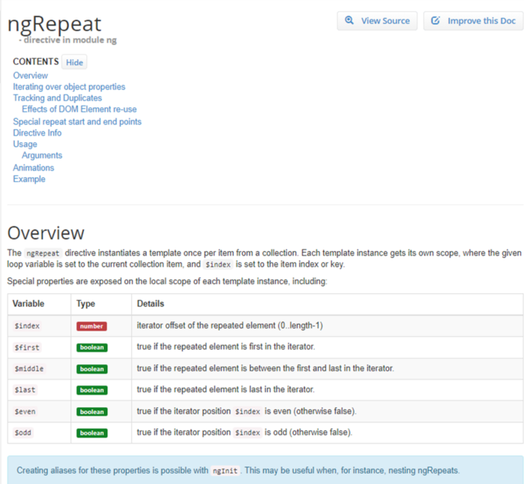Click the pencil edit icon in Improve this Doc
524x484 pixels.
click(435, 21)
